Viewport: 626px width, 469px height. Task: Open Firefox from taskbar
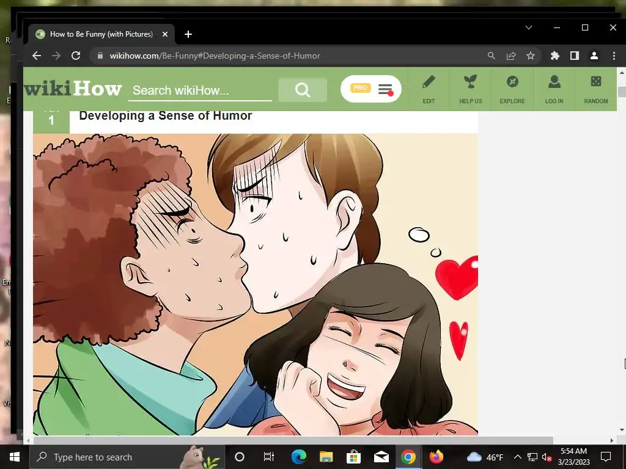[436, 457]
